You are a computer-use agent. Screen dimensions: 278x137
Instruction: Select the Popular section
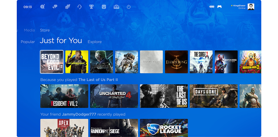click(x=28, y=42)
